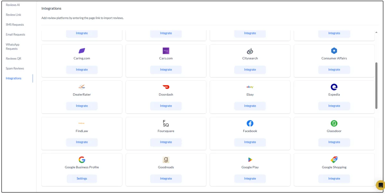The width and height of the screenshot is (385, 194).
Task: Integrate the DealerRater platform
Action: point(82,106)
